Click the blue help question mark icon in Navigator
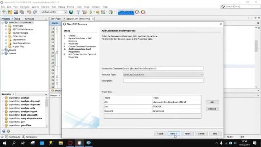The width and height of the screenshot is (261, 147). tap(4, 131)
